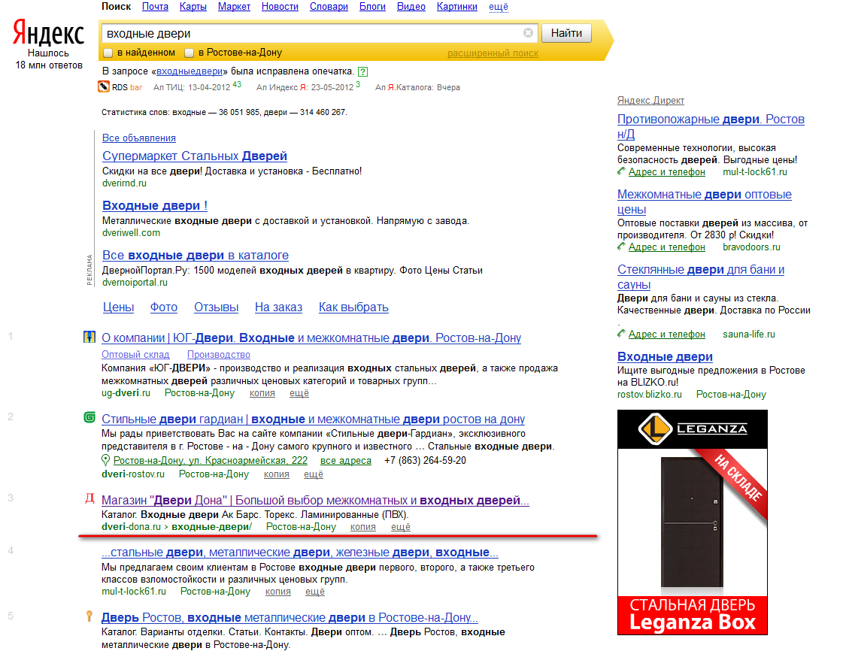Open the 'Супермаркет Стальных Дверей' ad
Viewport: 849px width, 651px height.
[194, 156]
